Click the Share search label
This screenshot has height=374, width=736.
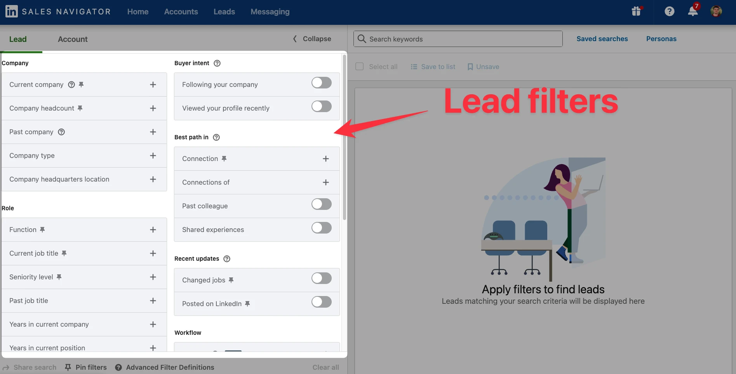pyautogui.click(x=35, y=367)
